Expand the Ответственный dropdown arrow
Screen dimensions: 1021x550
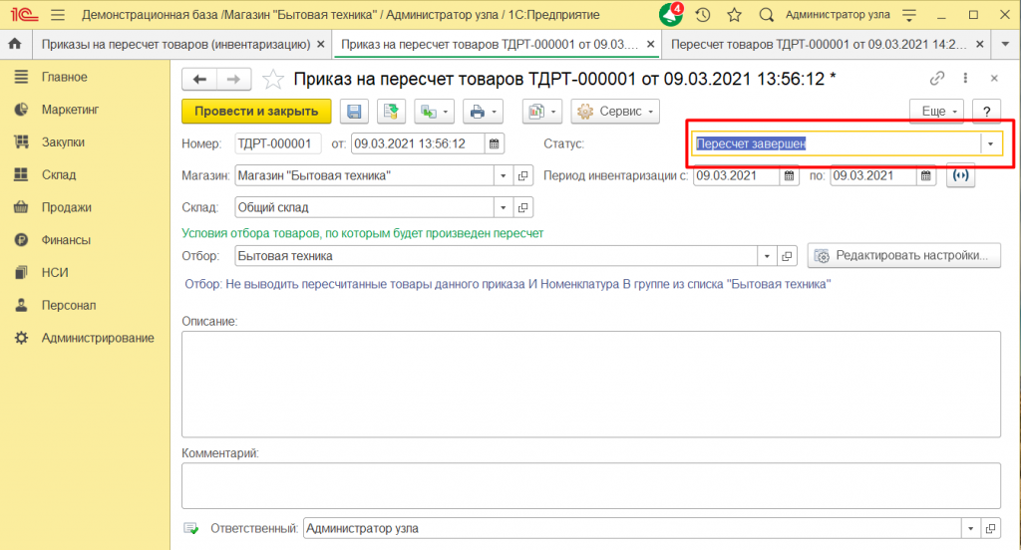click(x=970, y=528)
